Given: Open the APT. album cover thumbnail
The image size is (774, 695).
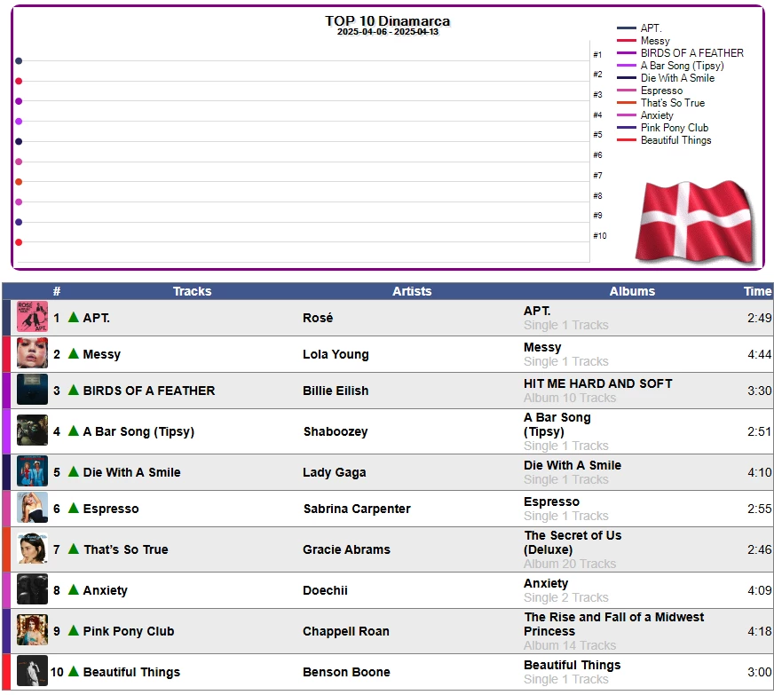Looking at the screenshot, I should click(32, 317).
